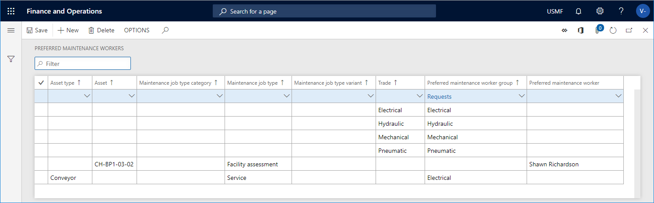Expand Maintenance job type dropdown in first row

click(287, 96)
